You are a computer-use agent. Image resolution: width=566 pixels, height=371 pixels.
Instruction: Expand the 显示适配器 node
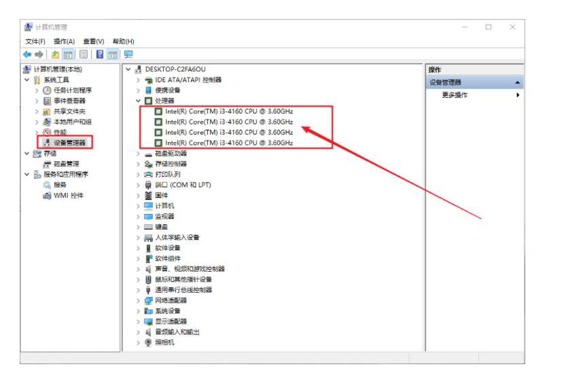pos(139,321)
